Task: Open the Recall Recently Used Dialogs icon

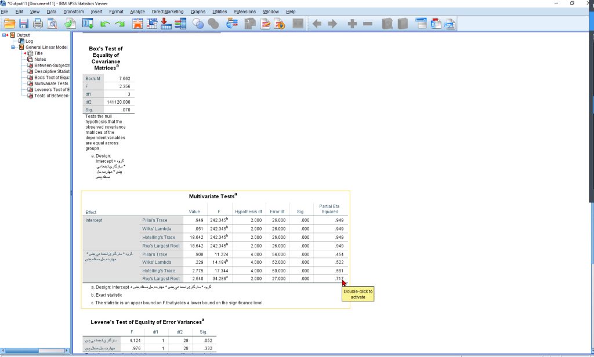Action: 88,24
